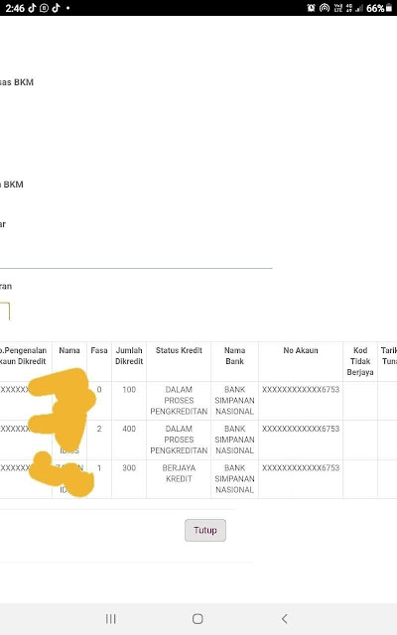Go back with the navigation arrow

[x=285, y=619]
